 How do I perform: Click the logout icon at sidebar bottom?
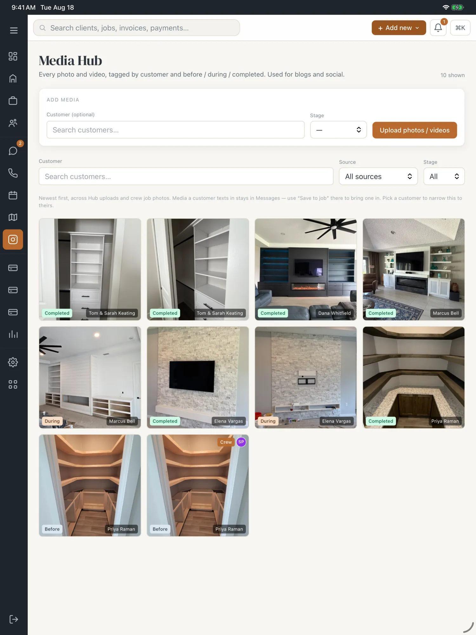pos(14,619)
